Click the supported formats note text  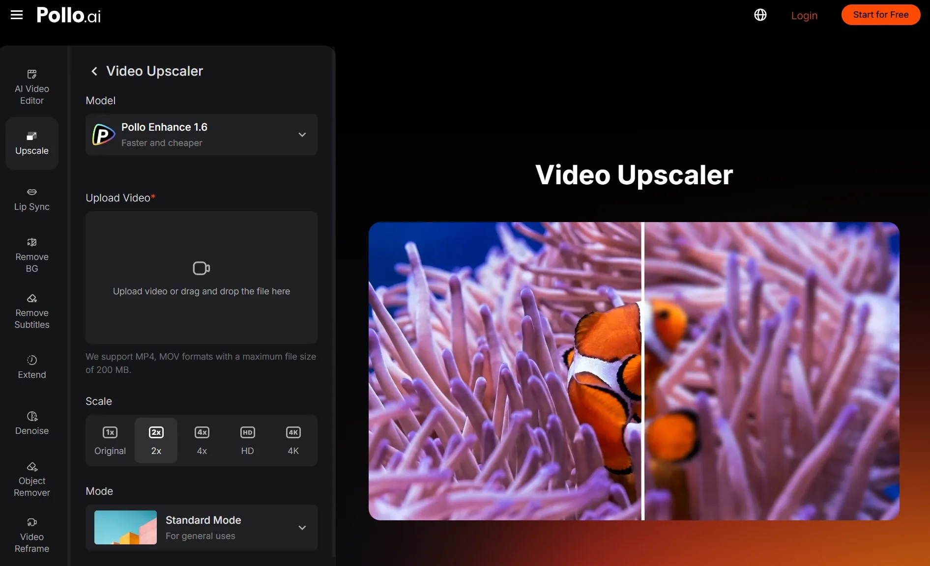[201, 363]
